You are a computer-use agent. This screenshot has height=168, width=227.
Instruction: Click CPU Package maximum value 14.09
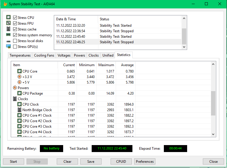(110, 93)
